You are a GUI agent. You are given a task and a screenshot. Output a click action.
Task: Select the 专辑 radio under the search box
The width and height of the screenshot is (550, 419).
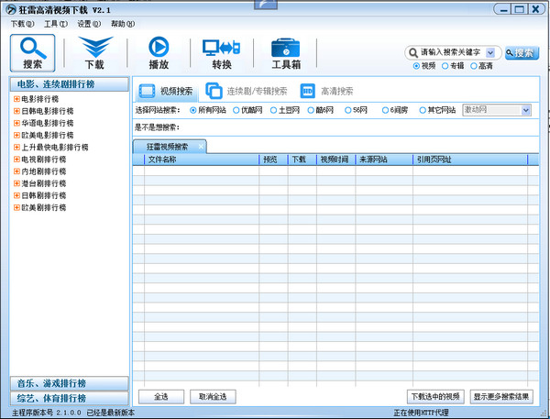click(x=445, y=66)
